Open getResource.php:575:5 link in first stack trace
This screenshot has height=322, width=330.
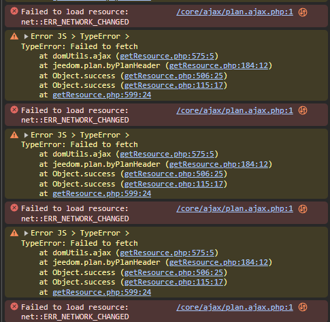coord(167,56)
